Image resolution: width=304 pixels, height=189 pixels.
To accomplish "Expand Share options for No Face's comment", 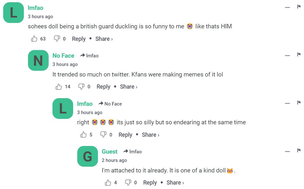I will click(x=128, y=87).
